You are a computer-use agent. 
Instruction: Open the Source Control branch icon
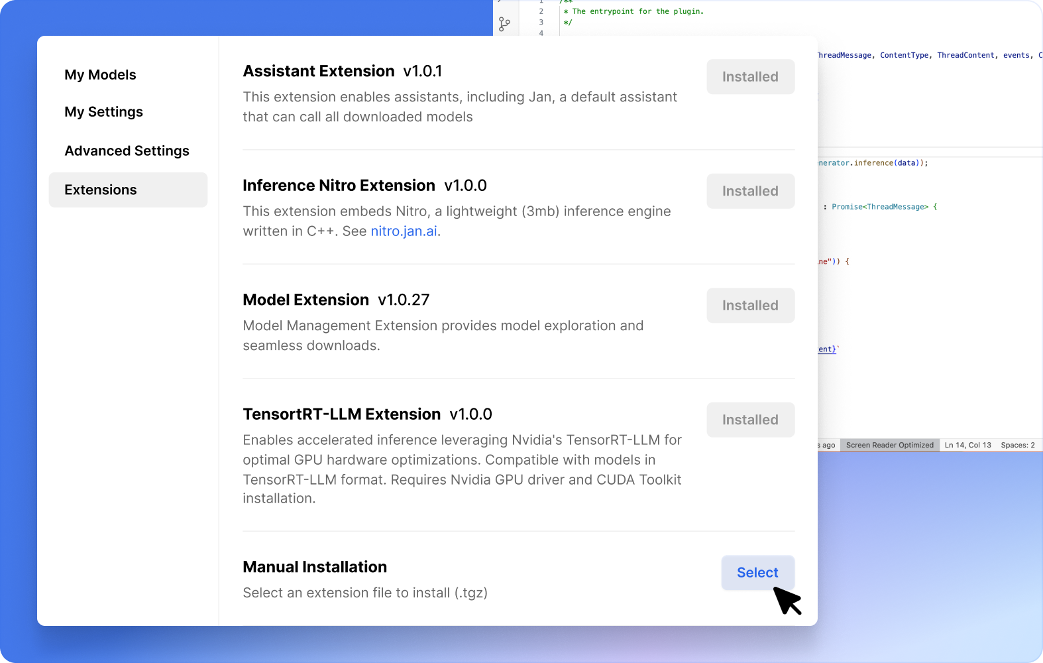coord(504,25)
